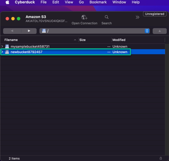169x161 pixels.
Task: Click the newbucket8792457 drive icon
Action: 7,52
